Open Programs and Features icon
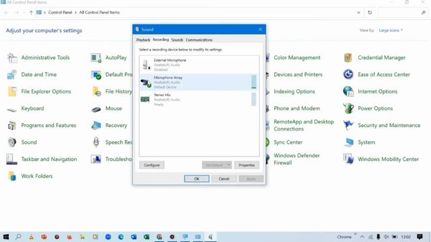Screen dimensions: 431x242 (x=12, y=126)
